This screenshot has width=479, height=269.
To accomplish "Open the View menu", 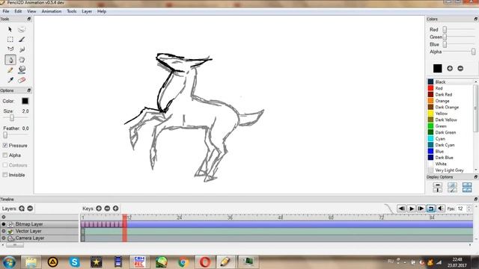I will [x=31, y=11].
